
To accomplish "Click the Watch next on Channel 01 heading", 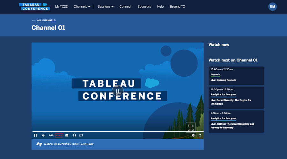I will [x=233, y=60].
